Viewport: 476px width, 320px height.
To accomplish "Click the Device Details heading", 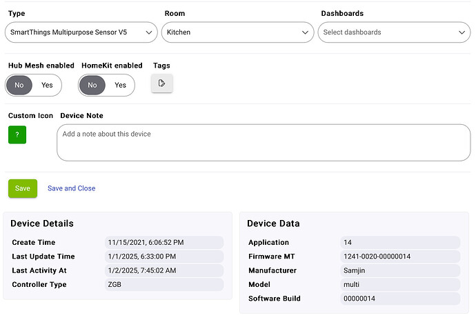I will 42,223.
